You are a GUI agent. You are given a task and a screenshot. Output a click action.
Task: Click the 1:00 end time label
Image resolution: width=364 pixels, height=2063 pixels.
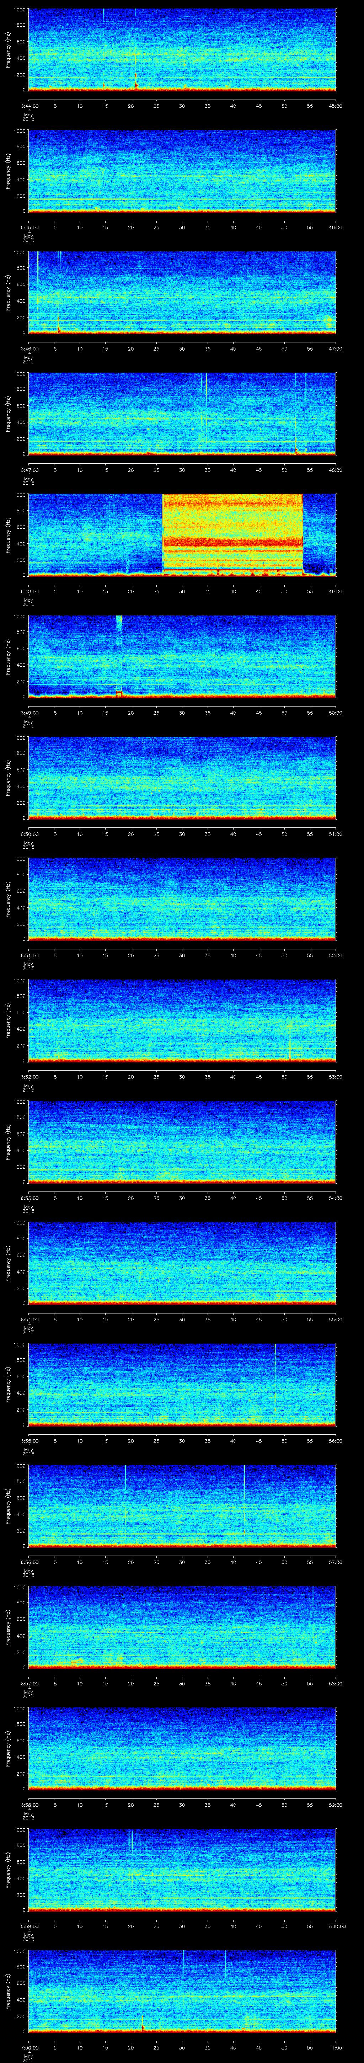point(336,2047)
